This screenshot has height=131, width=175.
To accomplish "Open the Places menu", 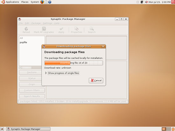I will tap(25, 2).
